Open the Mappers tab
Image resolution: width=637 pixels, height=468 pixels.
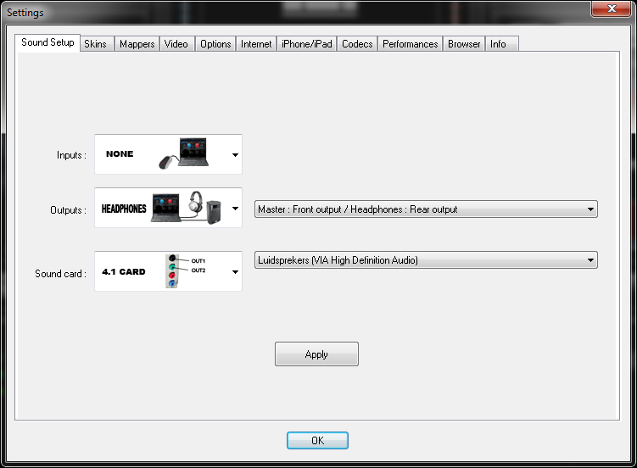(137, 44)
